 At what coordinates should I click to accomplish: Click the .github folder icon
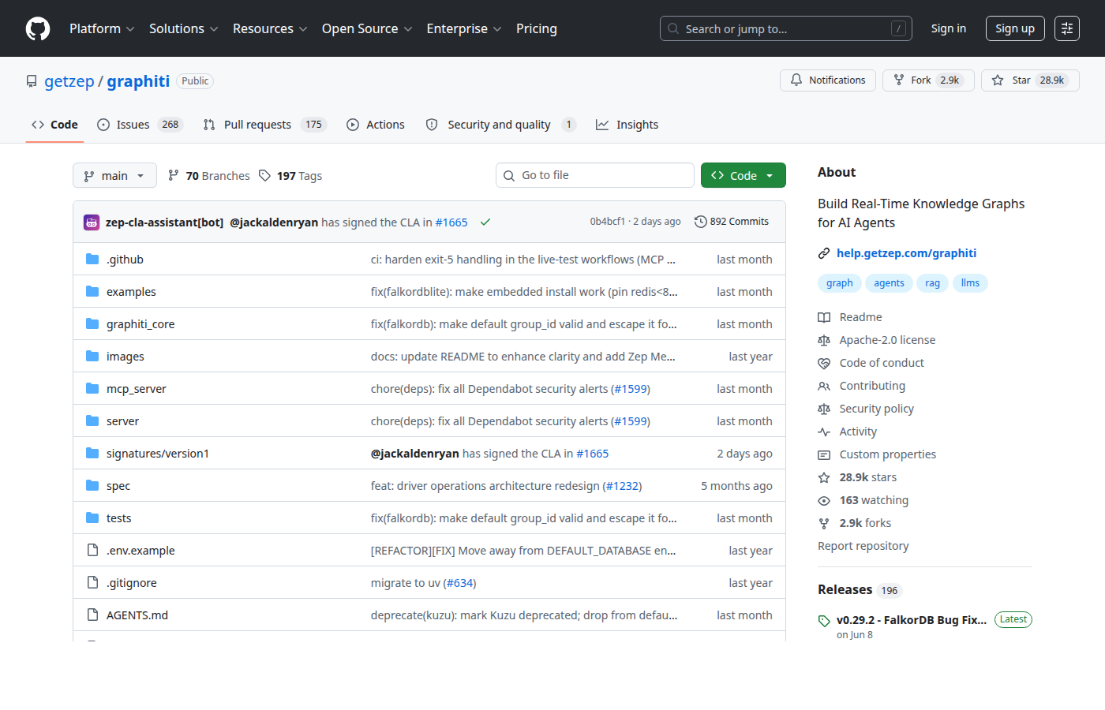coord(92,259)
